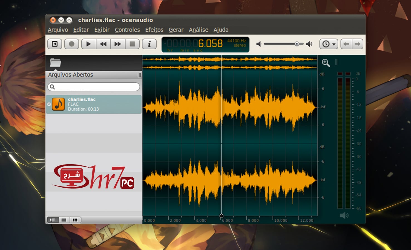Click the search field in Arquivos Abertos
411x250 pixels.
tap(94, 87)
